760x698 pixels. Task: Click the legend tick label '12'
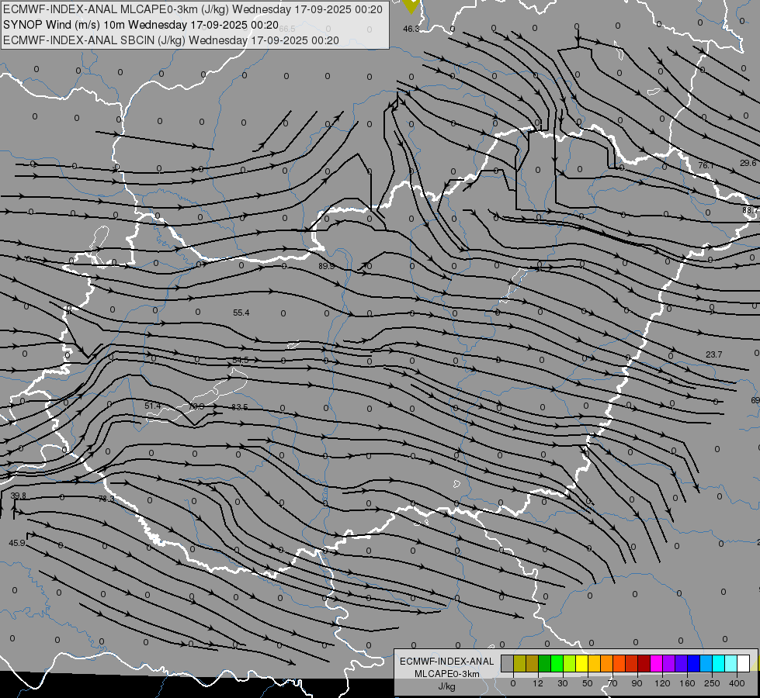tap(537, 683)
